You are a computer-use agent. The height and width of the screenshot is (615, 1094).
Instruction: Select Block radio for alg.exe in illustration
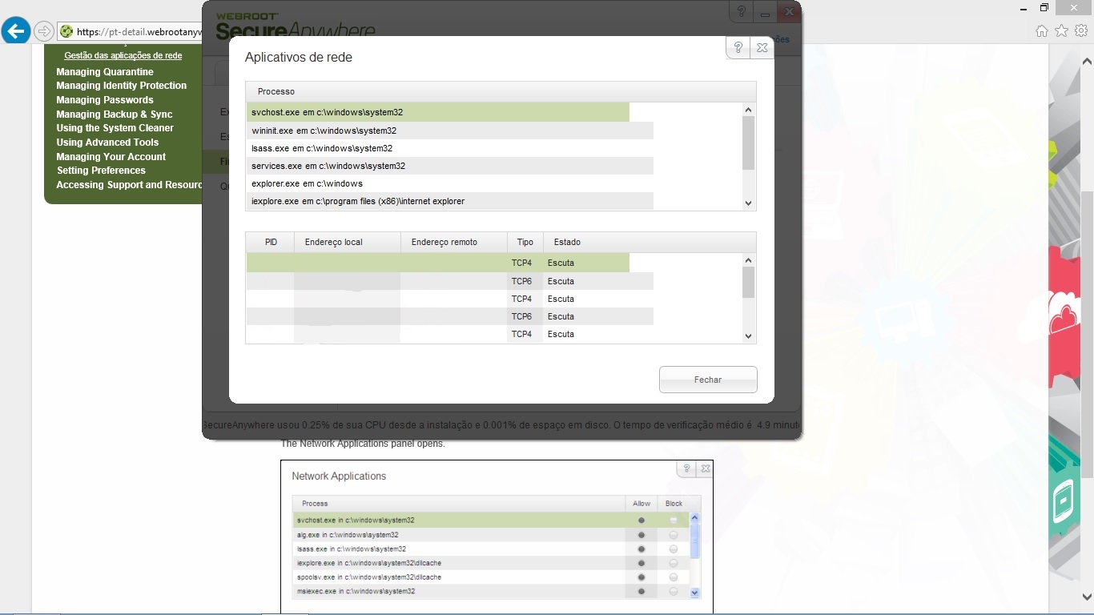pyautogui.click(x=674, y=534)
